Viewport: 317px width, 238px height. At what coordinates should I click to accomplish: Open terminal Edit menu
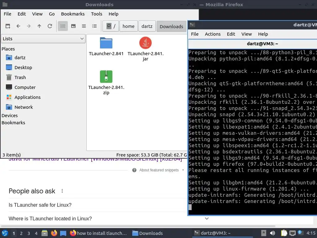pyautogui.click(x=231, y=34)
